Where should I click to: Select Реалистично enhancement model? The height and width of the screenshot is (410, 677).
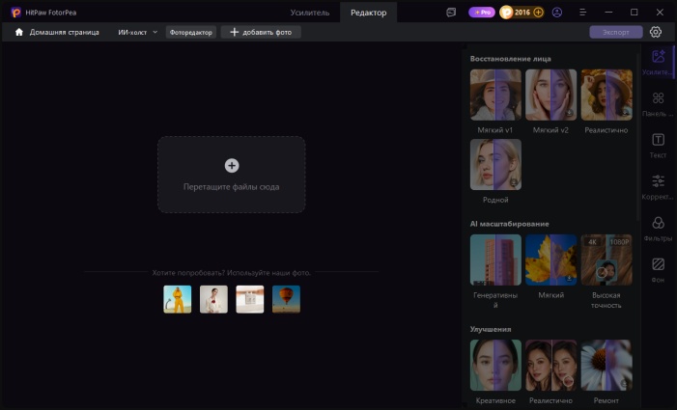pyautogui.click(x=550, y=366)
